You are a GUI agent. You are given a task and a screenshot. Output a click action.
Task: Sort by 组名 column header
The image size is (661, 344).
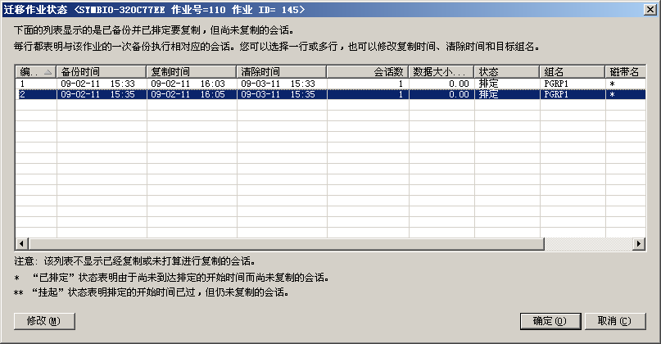573,72
